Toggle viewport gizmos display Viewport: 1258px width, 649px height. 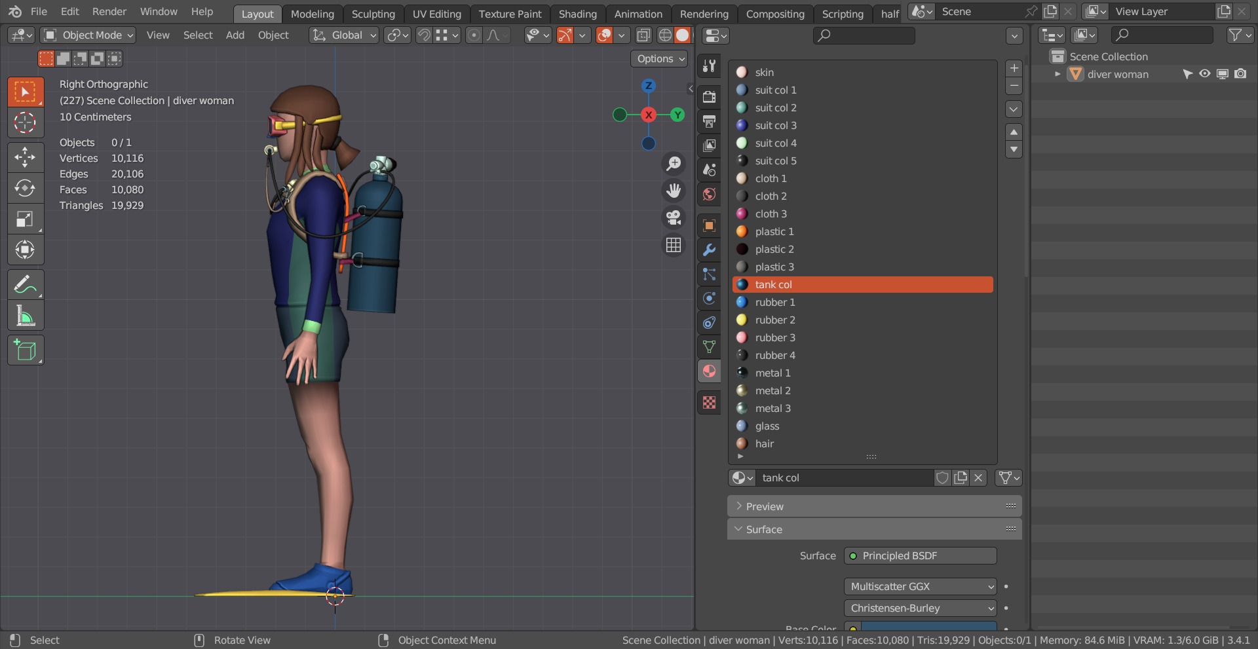(x=565, y=35)
